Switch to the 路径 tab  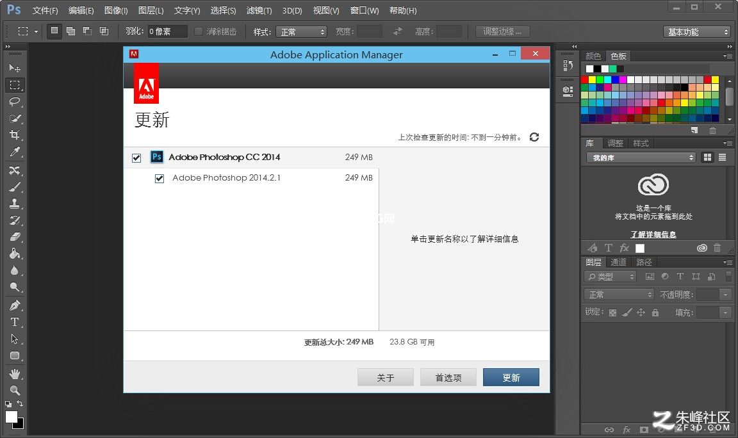[x=644, y=262]
